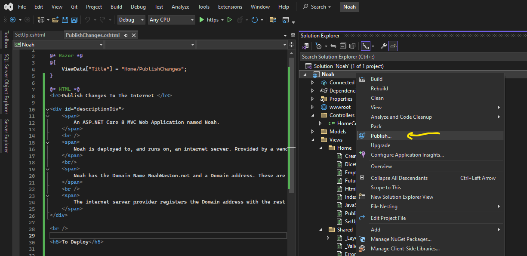527x256 pixels.
Task: Open the active files list dropdown arrow
Action: pyautogui.click(x=285, y=35)
